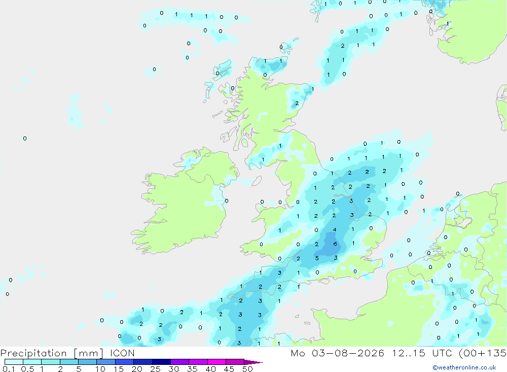This screenshot has height=372, width=507.
Task: Click the '(00+135' forecast offset text
Action: pyautogui.click(x=483, y=353)
